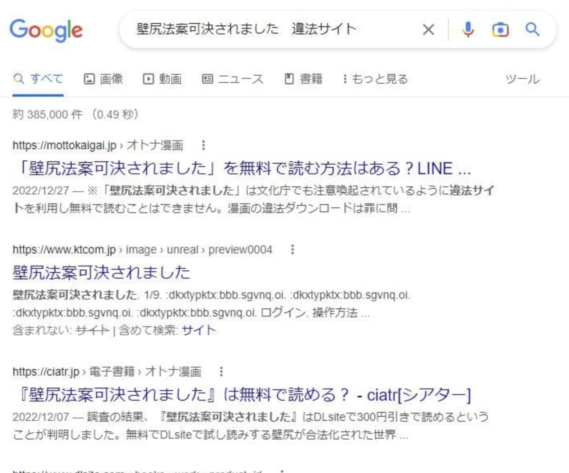Open options menu for the ktcom.jp result
Viewport: 569px width, 473px height.
(x=292, y=250)
